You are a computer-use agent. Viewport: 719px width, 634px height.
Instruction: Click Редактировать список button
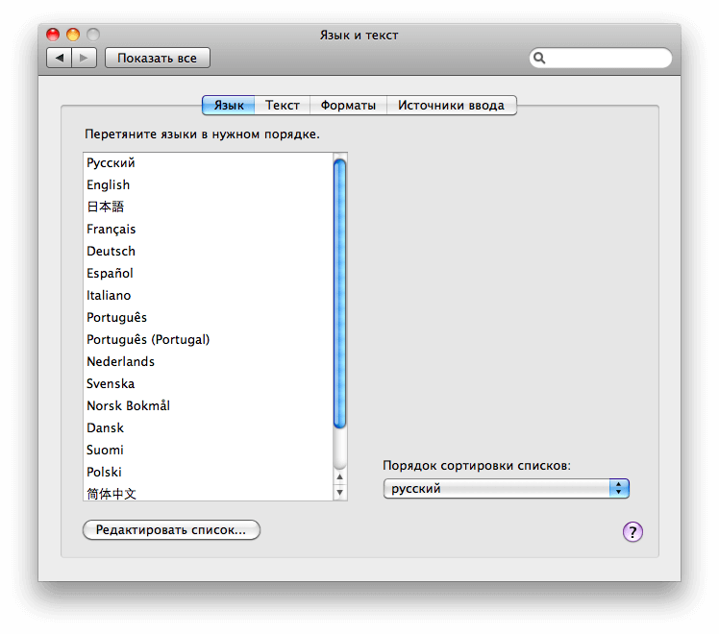click(171, 530)
